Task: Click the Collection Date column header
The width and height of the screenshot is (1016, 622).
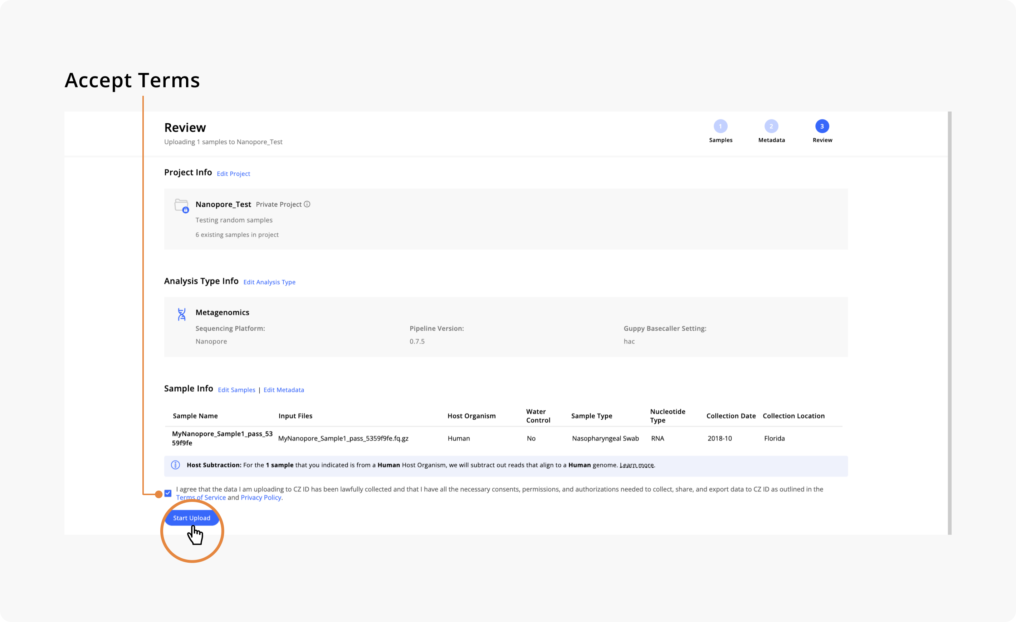Action: click(731, 416)
